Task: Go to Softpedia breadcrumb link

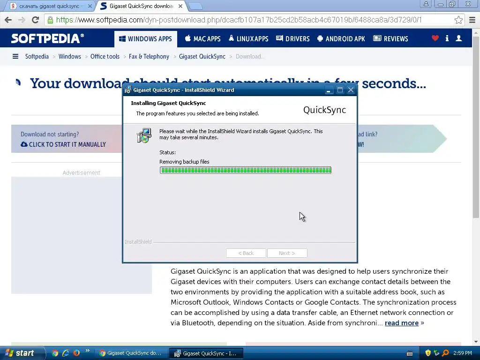Action: tap(37, 56)
